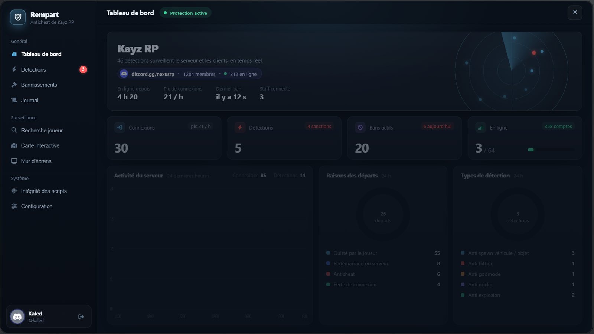
Task: Select the 'Anti godmode' legend row
Action: point(518,274)
